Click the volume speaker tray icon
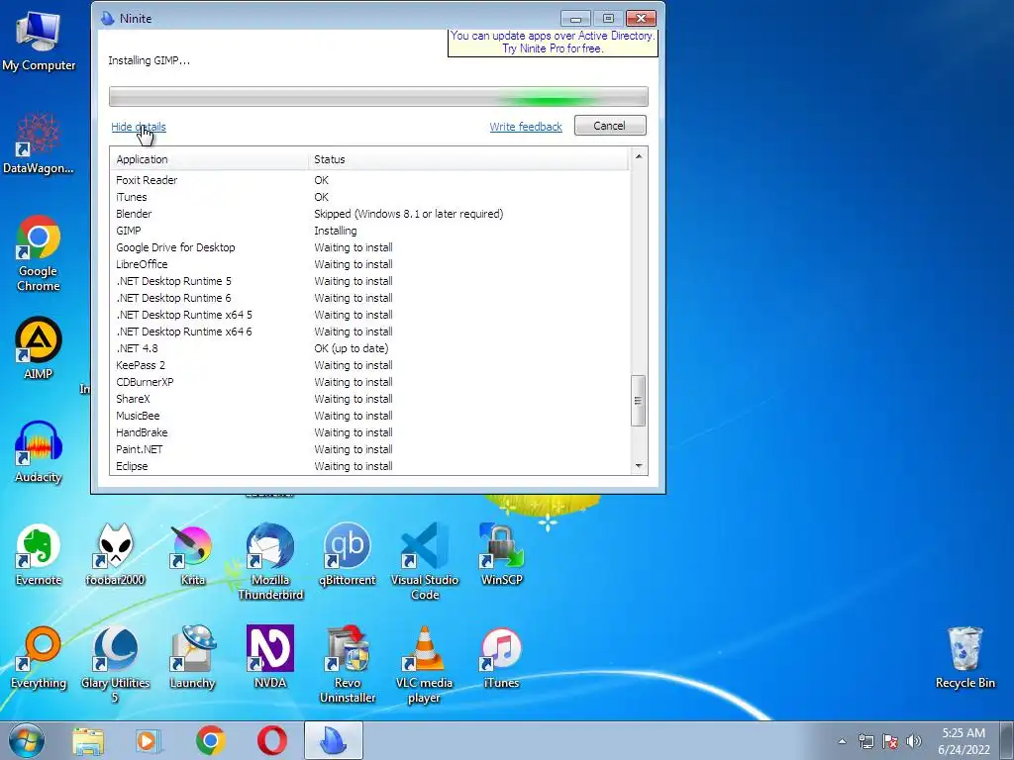1014x760 pixels. point(914,741)
